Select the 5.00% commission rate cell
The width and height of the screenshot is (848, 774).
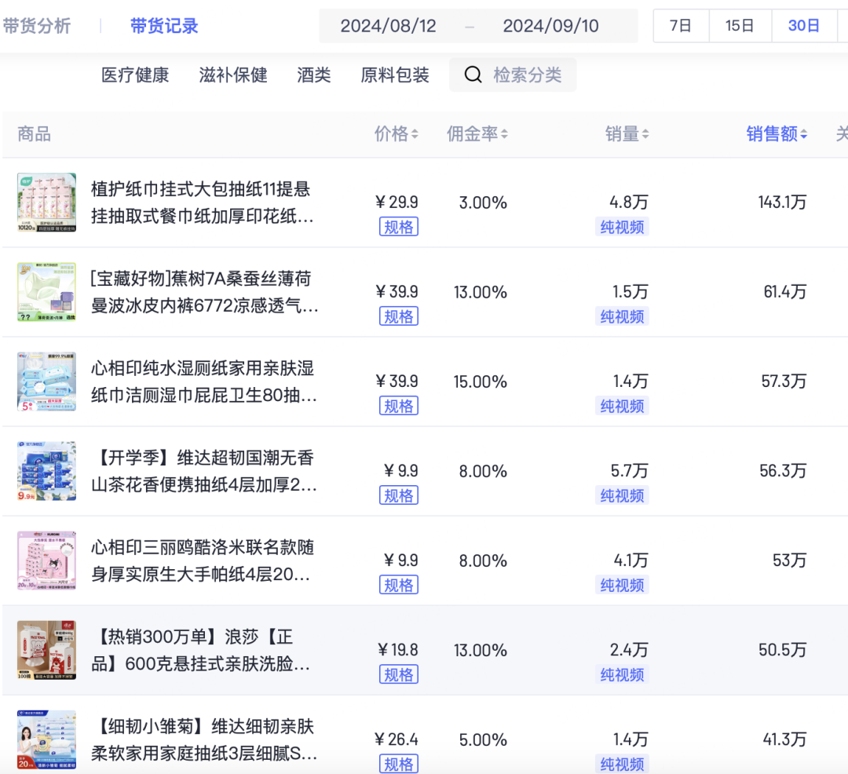pyautogui.click(x=483, y=740)
